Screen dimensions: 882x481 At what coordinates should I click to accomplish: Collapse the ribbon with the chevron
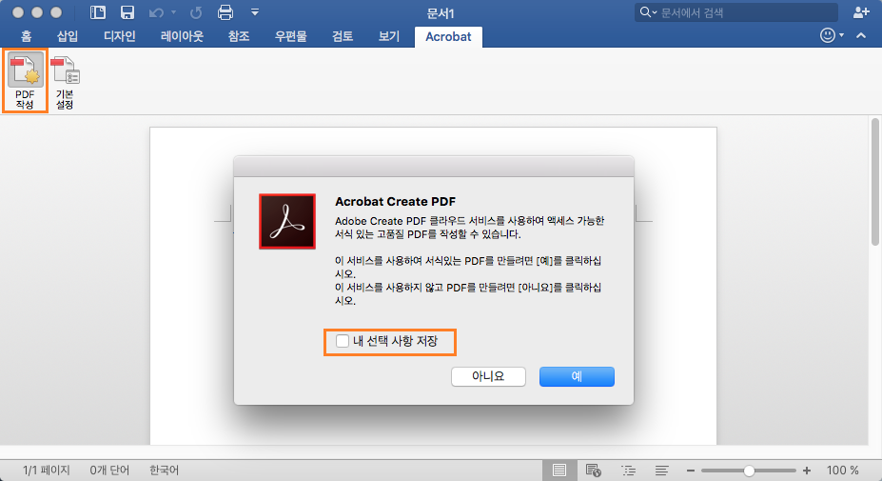pyautogui.click(x=861, y=35)
